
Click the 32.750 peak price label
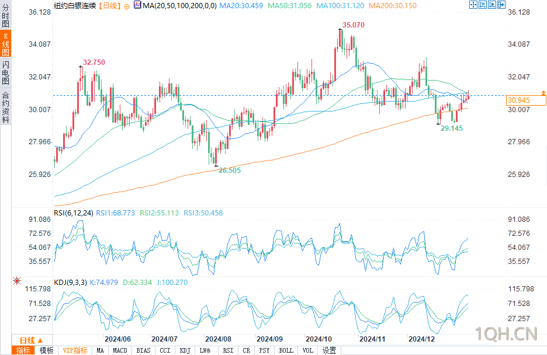(x=94, y=62)
